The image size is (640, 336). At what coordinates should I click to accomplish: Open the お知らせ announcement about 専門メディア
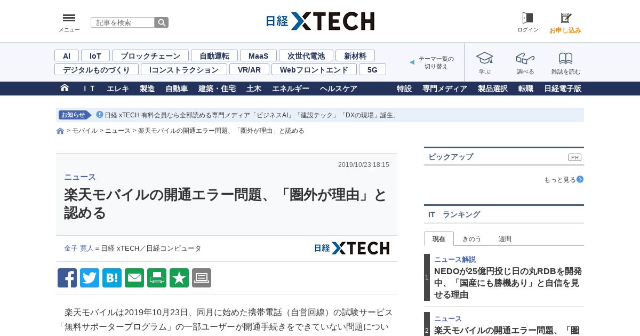point(251,115)
